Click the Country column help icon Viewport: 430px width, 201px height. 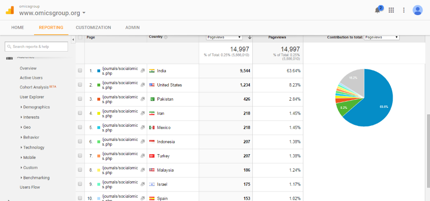click(x=166, y=37)
